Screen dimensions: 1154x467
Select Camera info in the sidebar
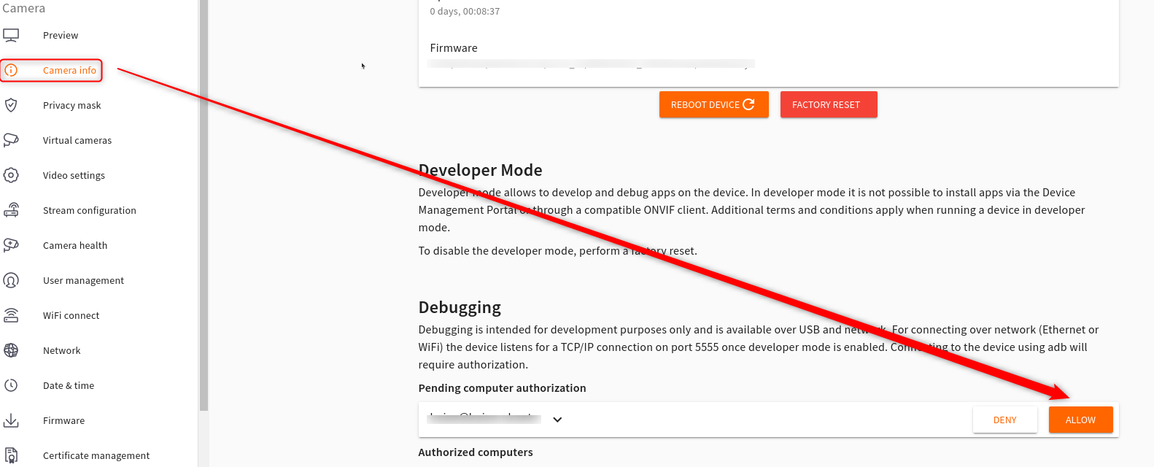(69, 70)
